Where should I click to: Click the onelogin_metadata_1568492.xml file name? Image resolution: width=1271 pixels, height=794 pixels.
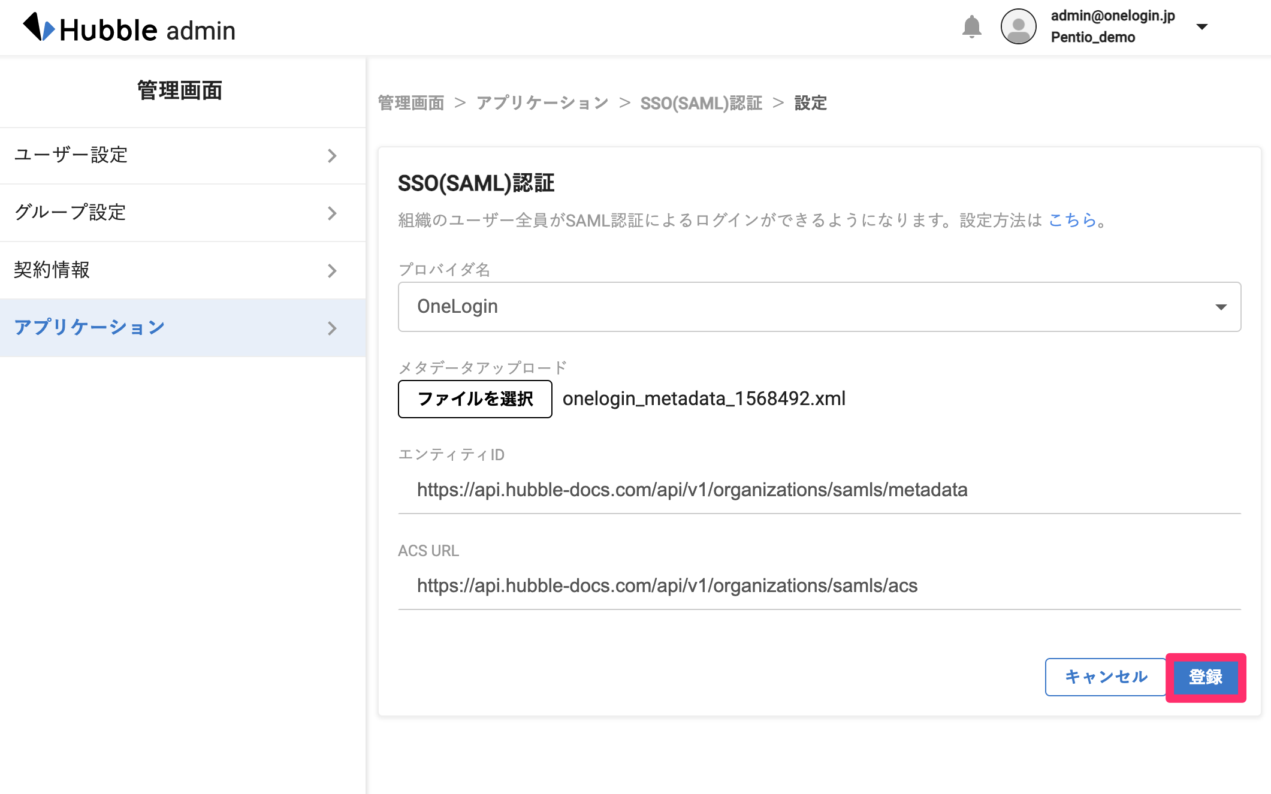point(704,399)
